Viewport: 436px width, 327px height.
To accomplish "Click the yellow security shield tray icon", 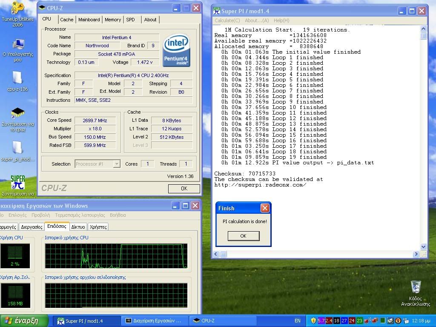I will (x=313, y=321).
